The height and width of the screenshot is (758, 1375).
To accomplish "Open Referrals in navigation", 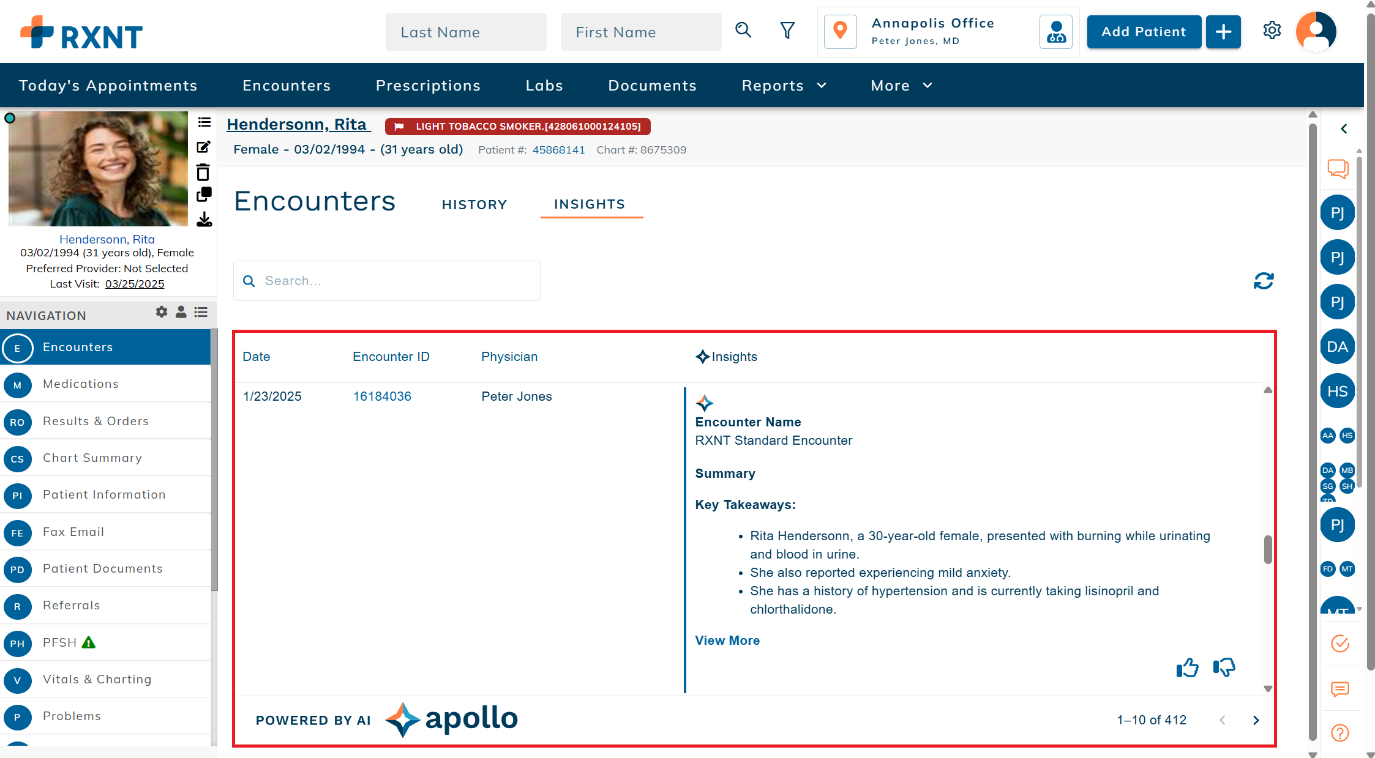I will [105, 605].
